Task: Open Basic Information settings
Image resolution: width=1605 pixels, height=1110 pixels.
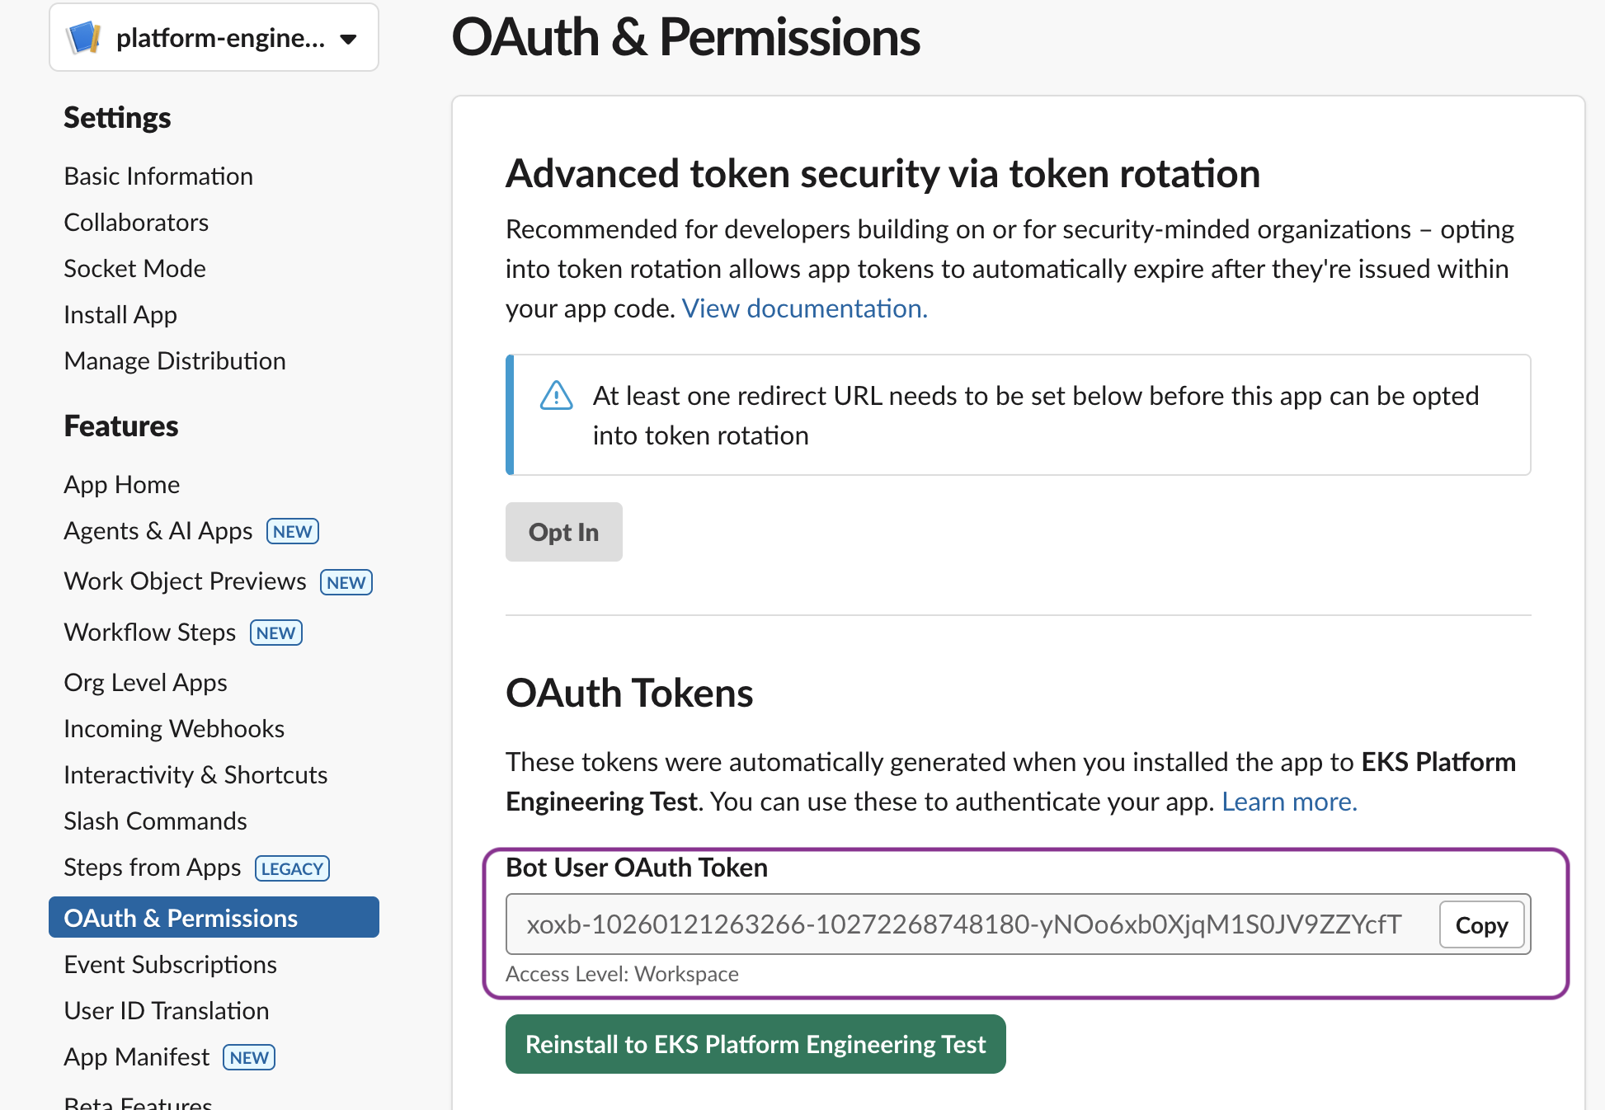Action: click(158, 176)
